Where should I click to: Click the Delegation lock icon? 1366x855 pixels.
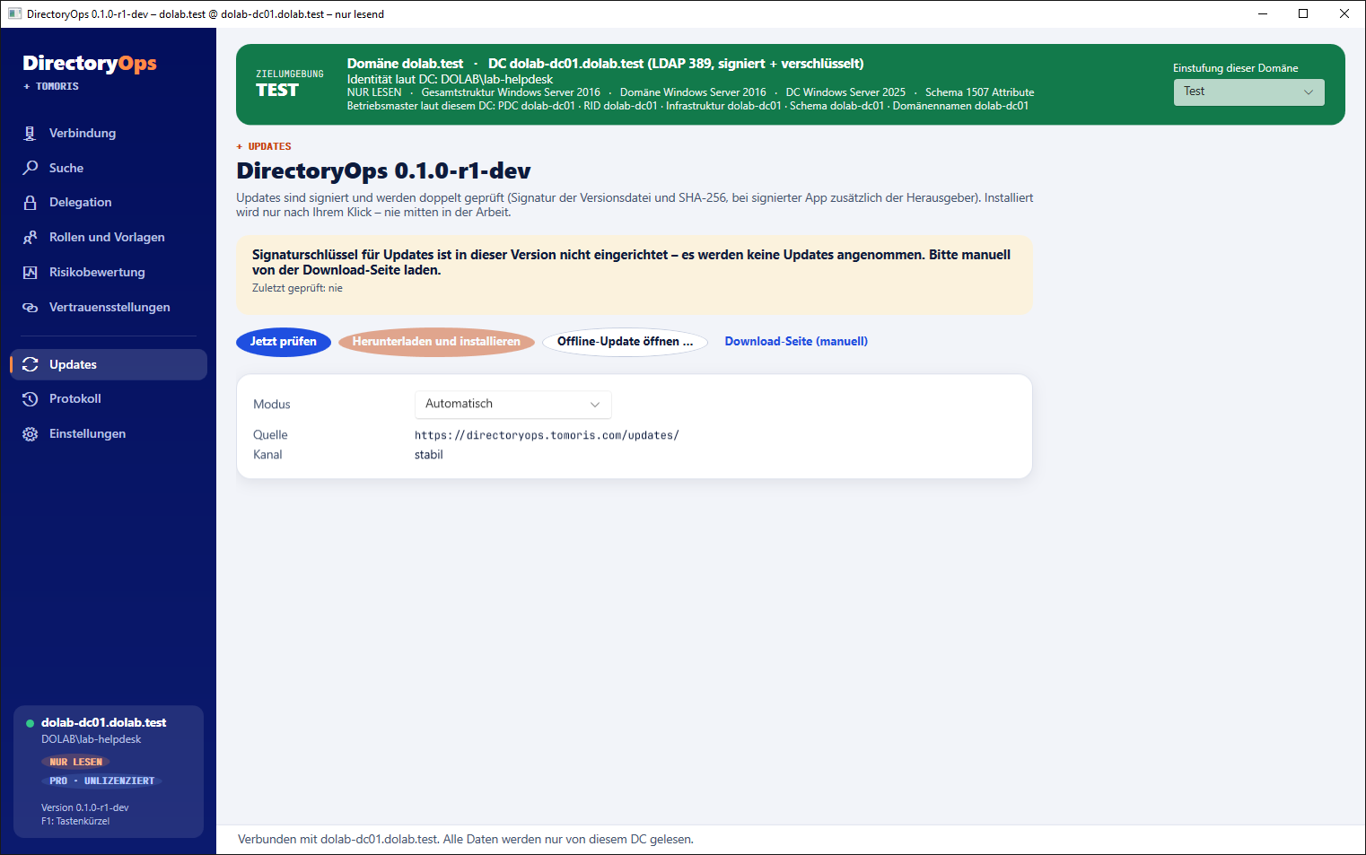coord(30,203)
